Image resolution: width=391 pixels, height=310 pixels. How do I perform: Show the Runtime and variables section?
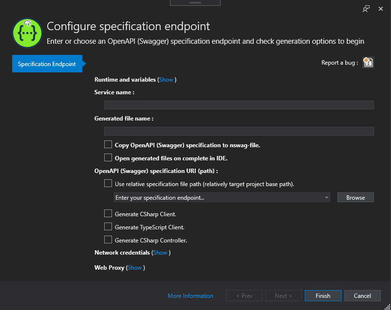tap(166, 80)
